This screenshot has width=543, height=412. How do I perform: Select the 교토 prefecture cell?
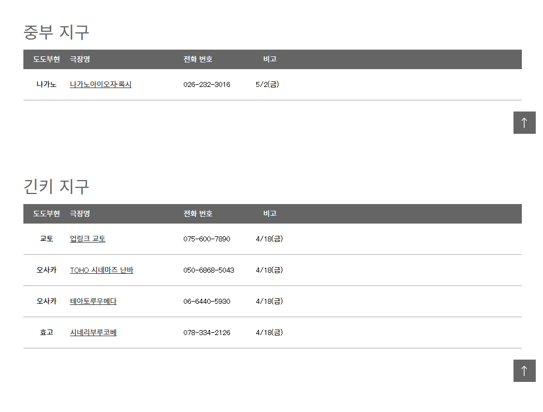coord(46,239)
